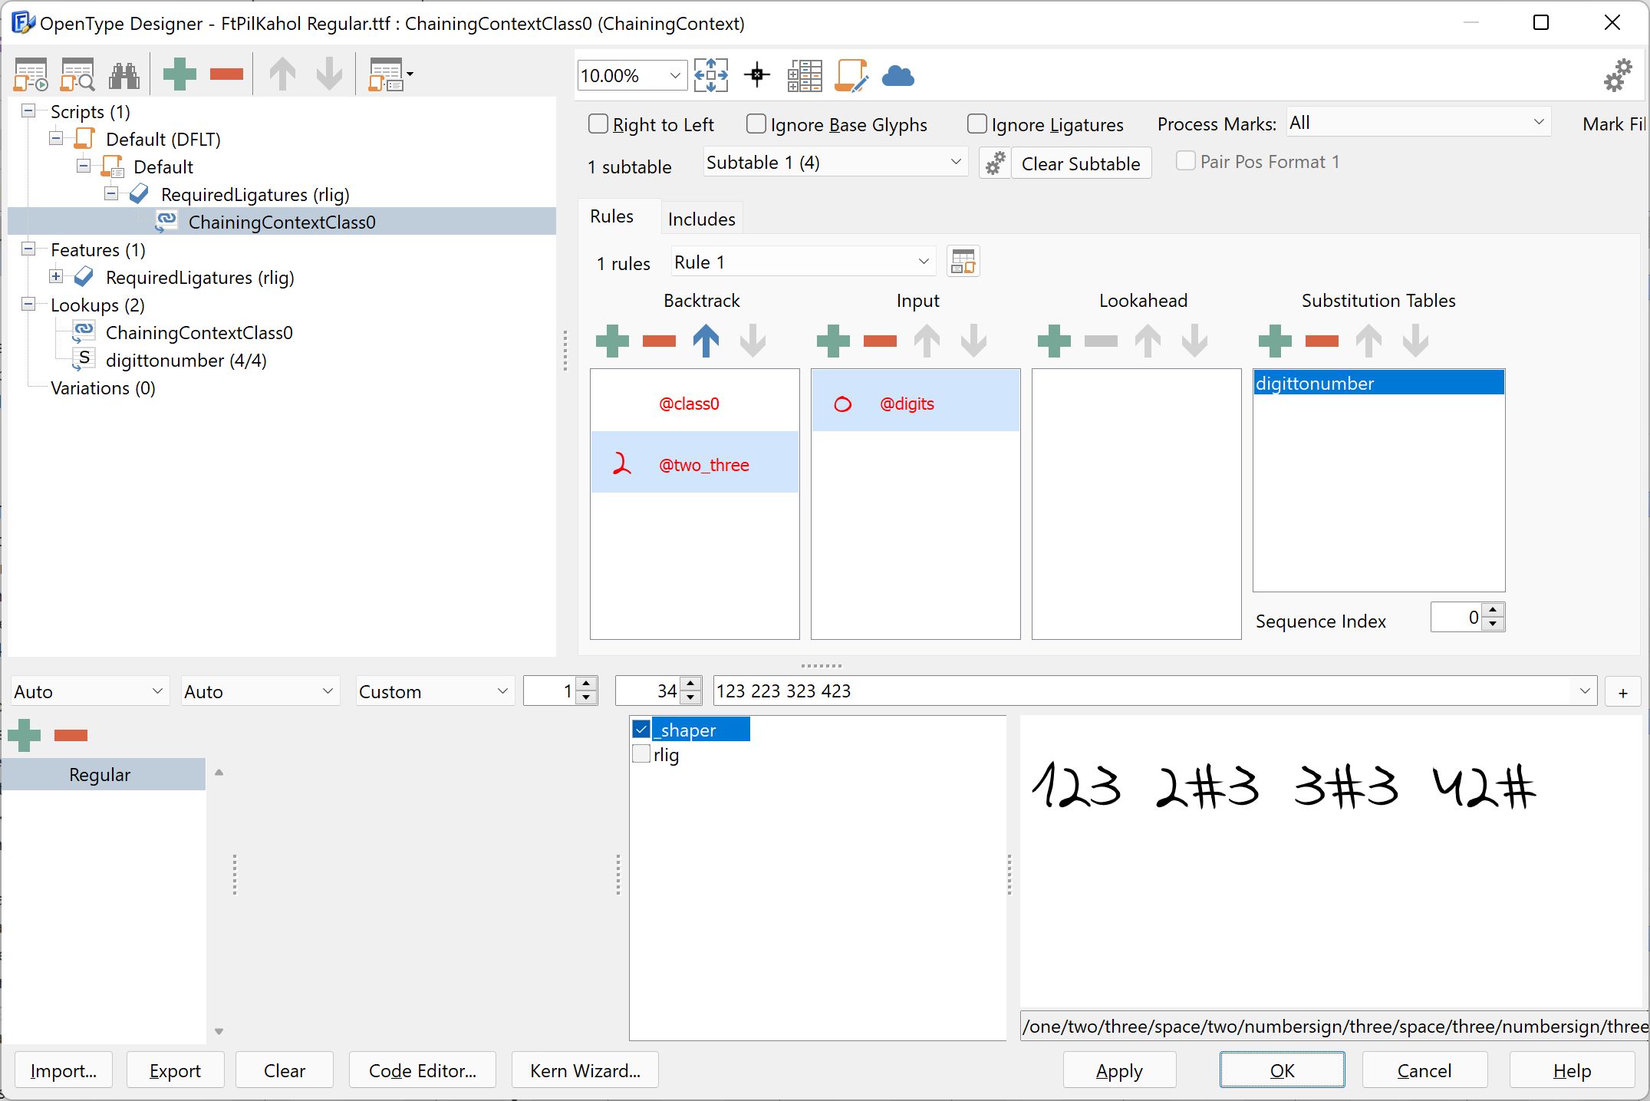Click the crosshair/center tool icon in toolbar
The width and height of the screenshot is (1650, 1101).
[x=758, y=76]
